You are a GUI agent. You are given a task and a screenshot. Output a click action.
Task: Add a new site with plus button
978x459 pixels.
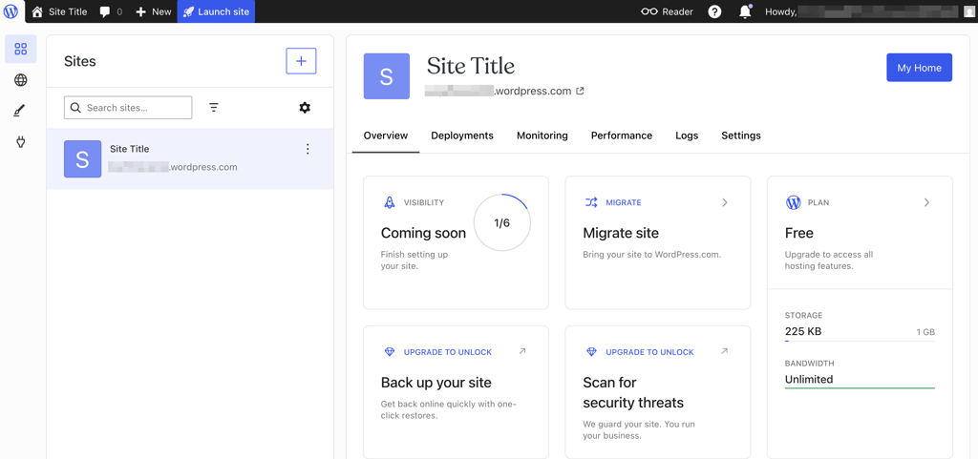point(301,61)
